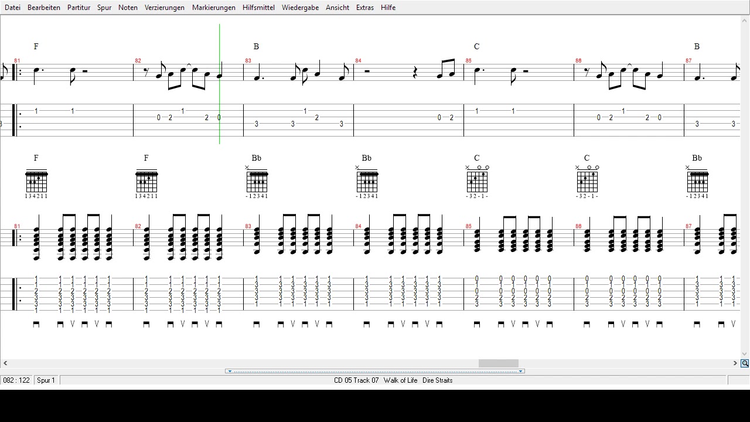Open the Bearbeiten menu
The width and height of the screenshot is (750, 422).
44,8
